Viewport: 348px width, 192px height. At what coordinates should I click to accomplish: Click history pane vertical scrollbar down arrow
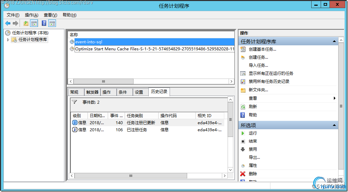(230, 170)
